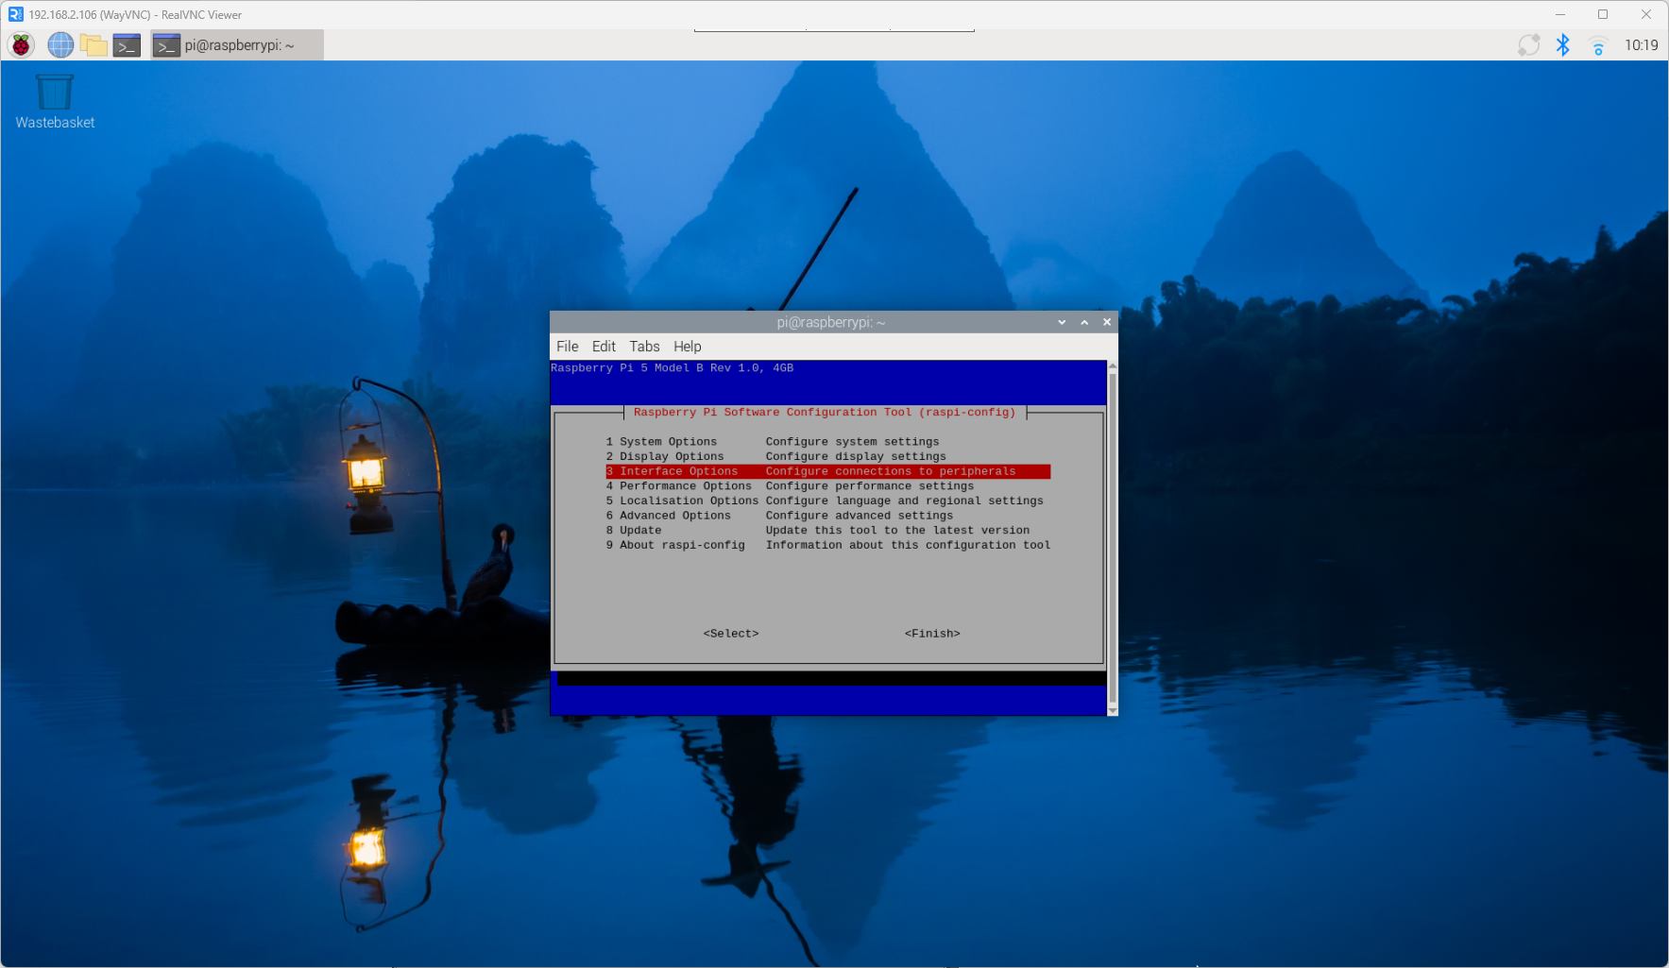
Task: Launch a new terminal from panel
Action: click(x=127, y=44)
